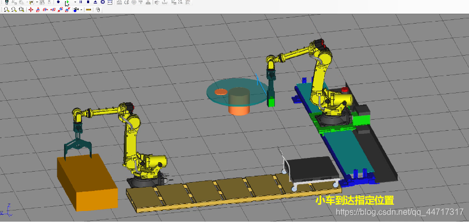Click the grey bullseye target icon
The width and height of the screenshot is (469, 222).
(134, 2)
